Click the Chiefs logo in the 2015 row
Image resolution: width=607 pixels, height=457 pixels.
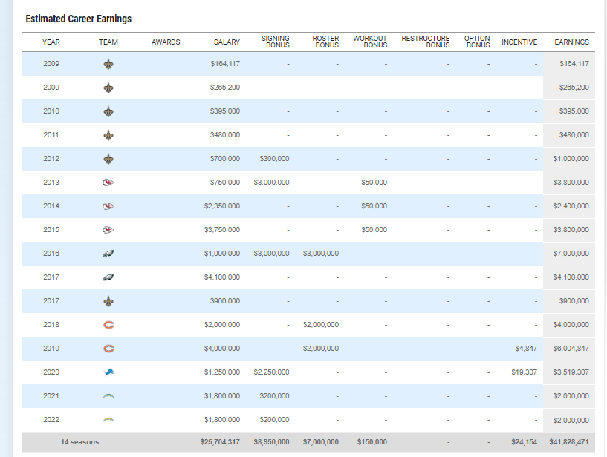(x=108, y=230)
